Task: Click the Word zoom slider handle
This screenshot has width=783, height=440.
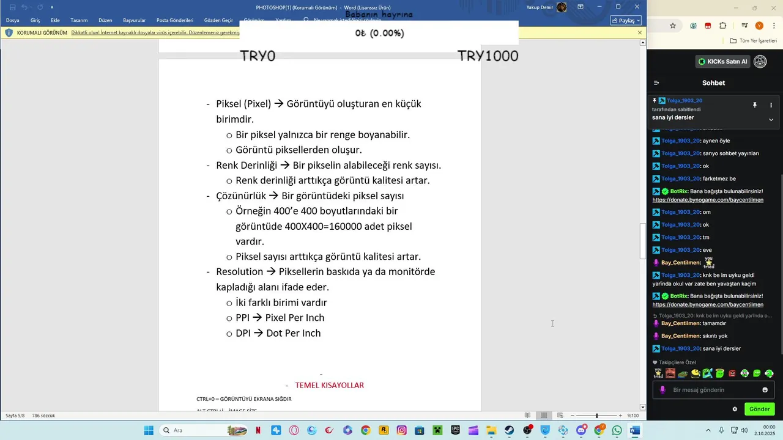Action: click(x=596, y=416)
